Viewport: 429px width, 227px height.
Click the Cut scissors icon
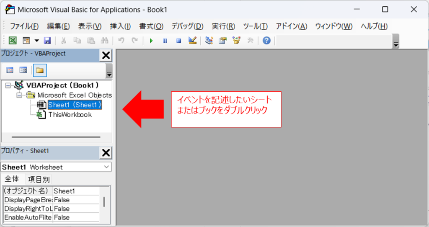click(64, 41)
